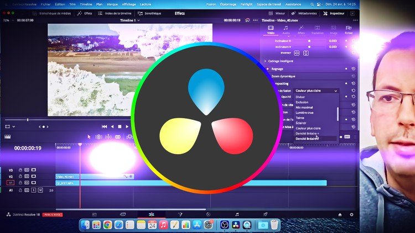Screen dimensions: 415x233
Task: Choose Exclusion from the blend mode list
Action: (302, 102)
